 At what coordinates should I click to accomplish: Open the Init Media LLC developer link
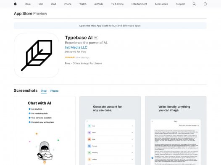pyautogui.click(x=76, y=47)
